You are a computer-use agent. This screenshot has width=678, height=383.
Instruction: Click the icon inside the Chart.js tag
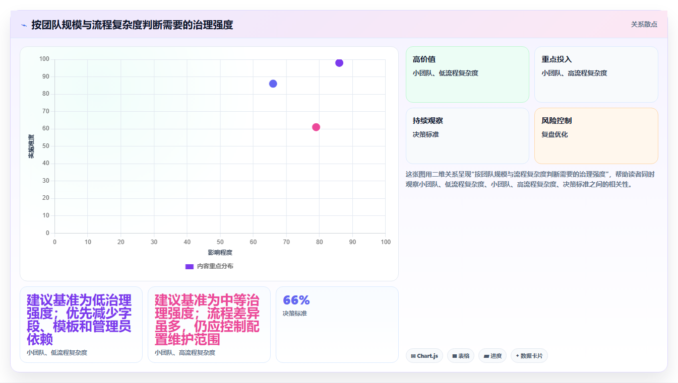(413, 356)
